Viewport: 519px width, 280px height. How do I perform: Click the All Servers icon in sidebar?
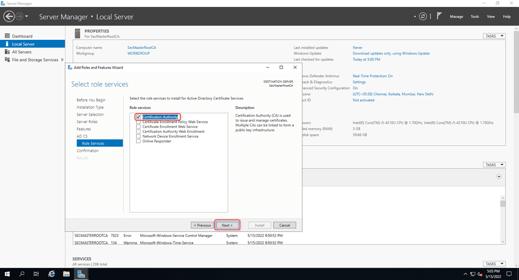tap(7, 52)
